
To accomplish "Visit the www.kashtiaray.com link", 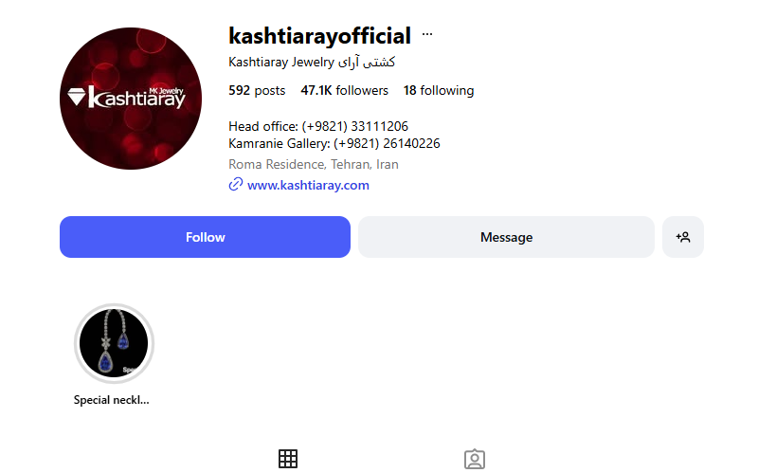I will tap(308, 185).
